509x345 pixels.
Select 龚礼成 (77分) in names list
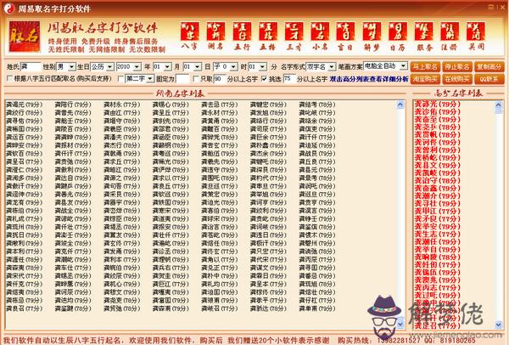click(x=25, y=219)
